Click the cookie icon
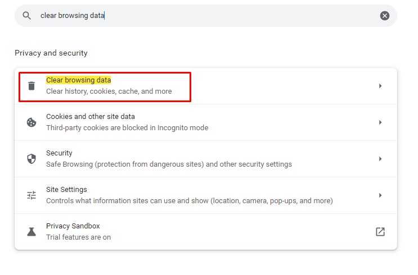418x275 pixels. pos(32,122)
